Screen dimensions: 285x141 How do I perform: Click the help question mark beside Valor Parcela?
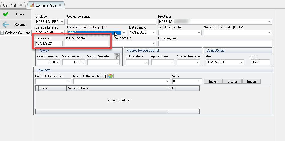coord(116,56)
